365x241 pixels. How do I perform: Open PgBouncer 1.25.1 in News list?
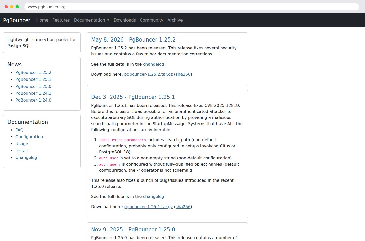click(x=33, y=79)
